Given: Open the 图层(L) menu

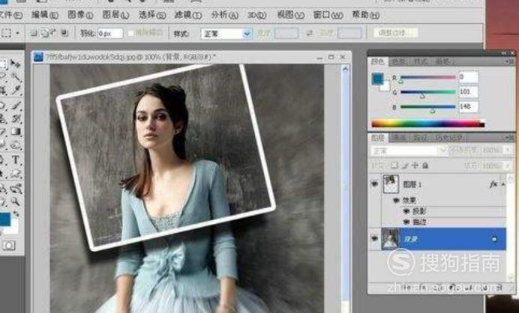Looking at the screenshot, I should click(x=115, y=15).
